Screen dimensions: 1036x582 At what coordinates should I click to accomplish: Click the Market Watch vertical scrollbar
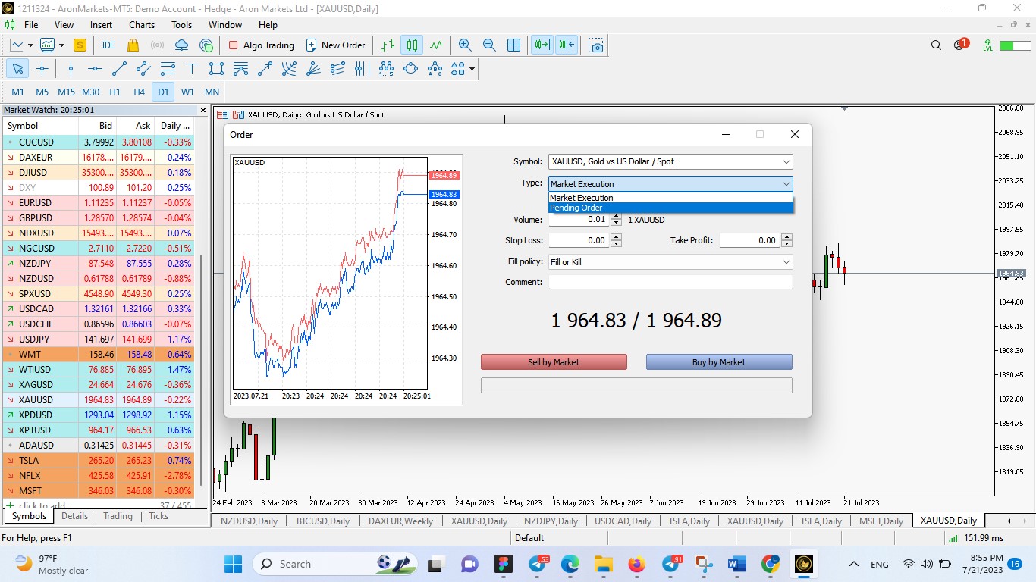point(202,370)
